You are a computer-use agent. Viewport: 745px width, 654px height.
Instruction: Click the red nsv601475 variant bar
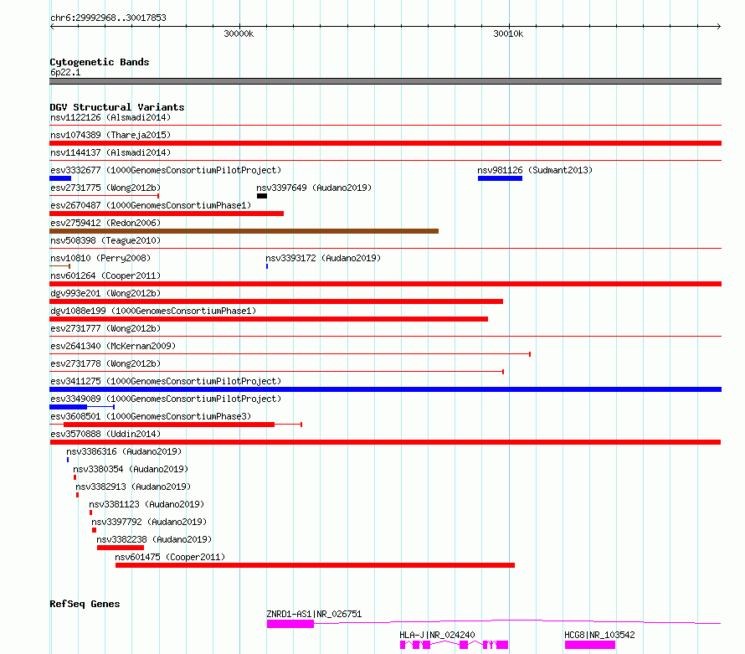[x=315, y=565]
